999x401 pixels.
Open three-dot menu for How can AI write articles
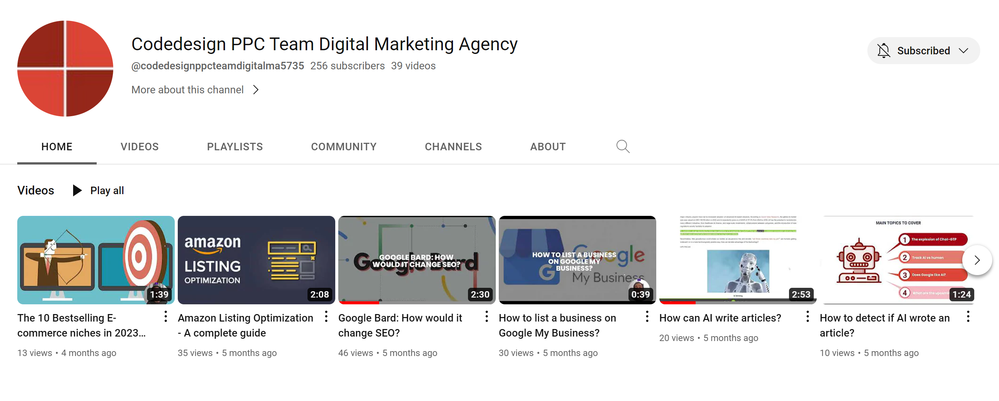[x=807, y=317]
